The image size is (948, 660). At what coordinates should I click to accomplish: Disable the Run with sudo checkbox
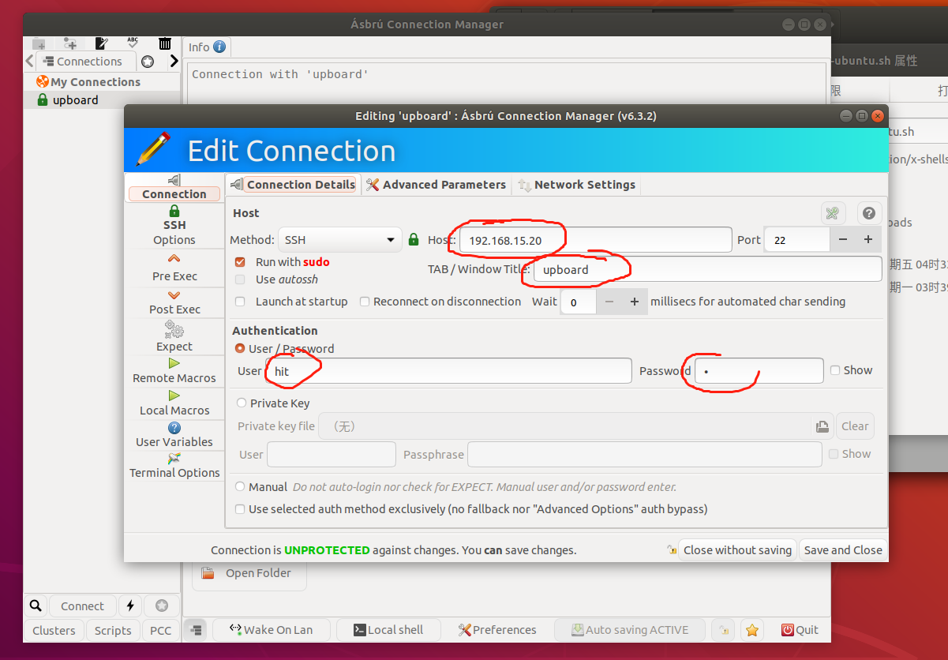click(x=241, y=262)
